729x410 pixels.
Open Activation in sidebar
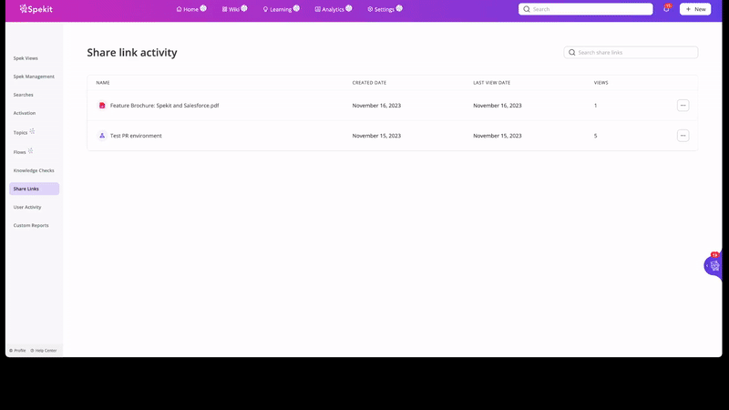point(25,113)
